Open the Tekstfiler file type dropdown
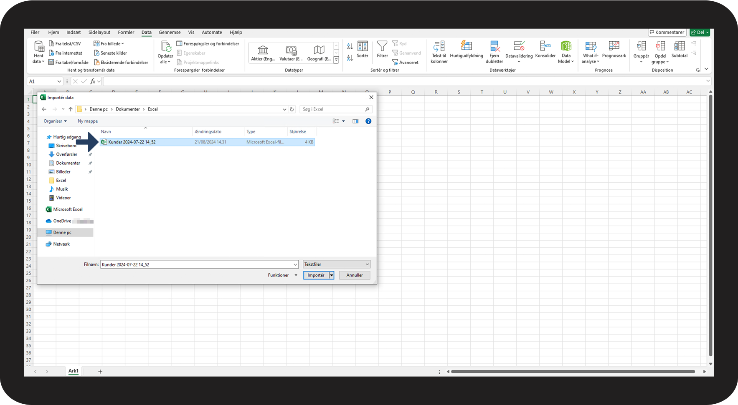 [336, 264]
